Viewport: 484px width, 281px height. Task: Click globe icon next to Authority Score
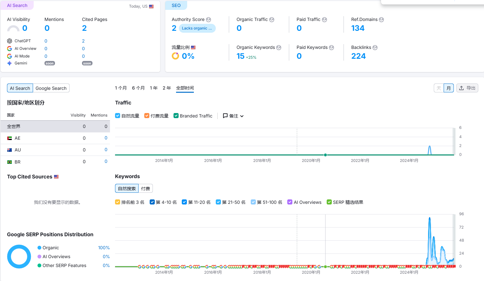pyautogui.click(x=208, y=20)
